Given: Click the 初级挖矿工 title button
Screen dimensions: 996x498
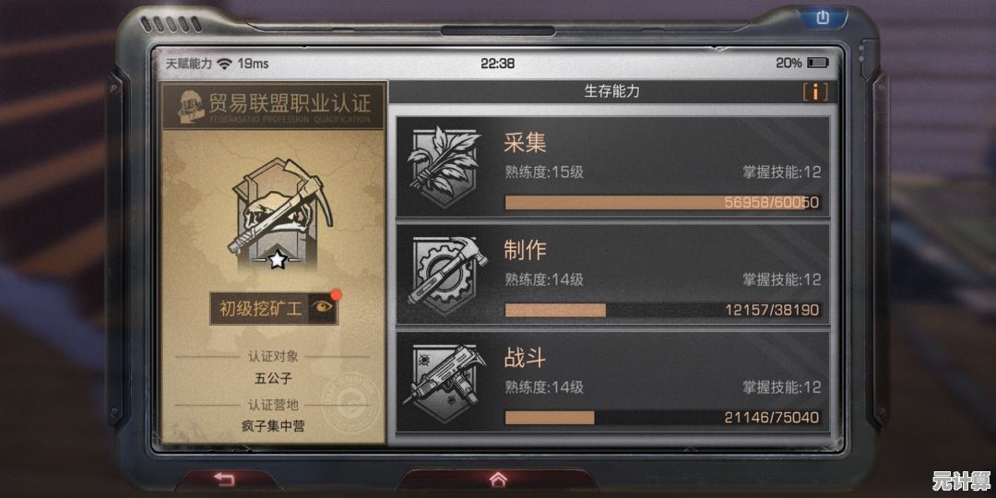Looking at the screenshot, I should pyautogui.click(x=260, y=309).
